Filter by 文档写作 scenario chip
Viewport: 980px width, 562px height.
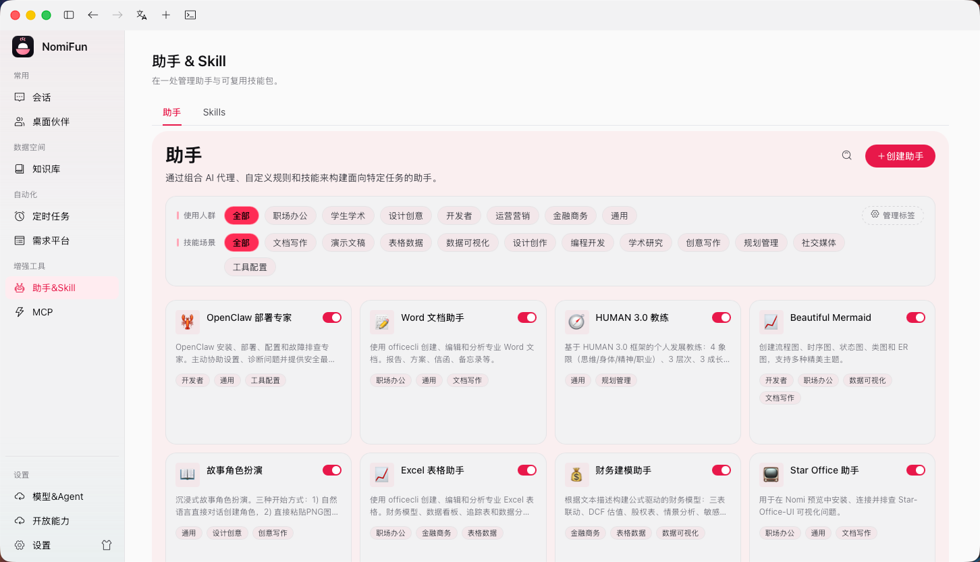[290, 242]
